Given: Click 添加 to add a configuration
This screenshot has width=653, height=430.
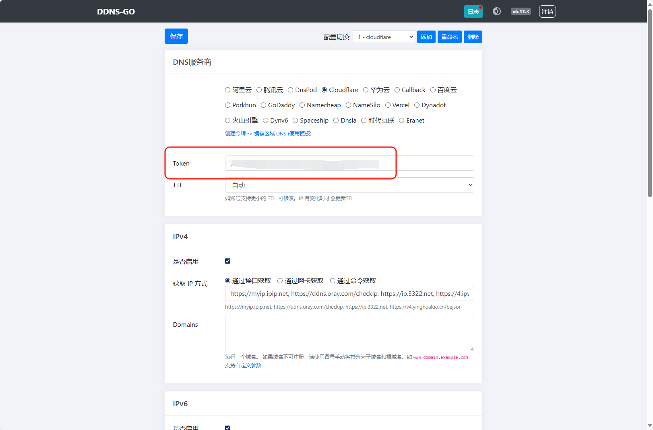Looking at the screenshot, I should 426,37.
